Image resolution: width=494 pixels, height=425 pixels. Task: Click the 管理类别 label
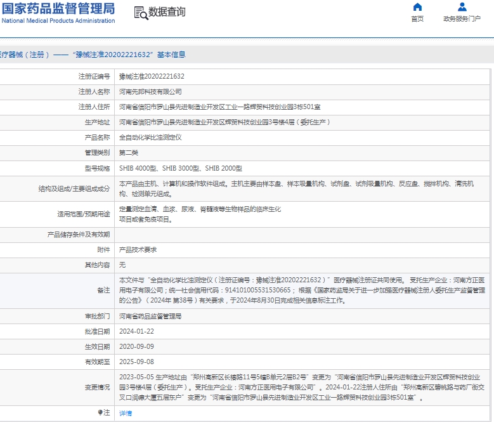98,153
